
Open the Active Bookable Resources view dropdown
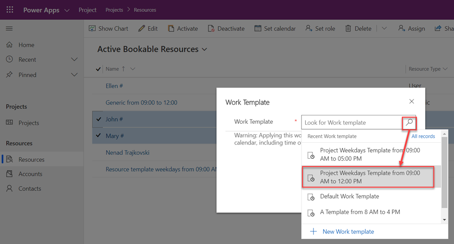(204, 50)
